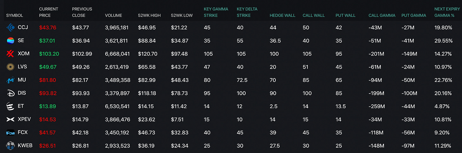Viewport: 462px width, 153px height.
Task: Select ET current price $13.89
Action: point(47,106)
